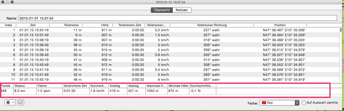Enable Auf Auswahl zentrieren checkbox
The image size is (344, 111).
coord(303,103)
